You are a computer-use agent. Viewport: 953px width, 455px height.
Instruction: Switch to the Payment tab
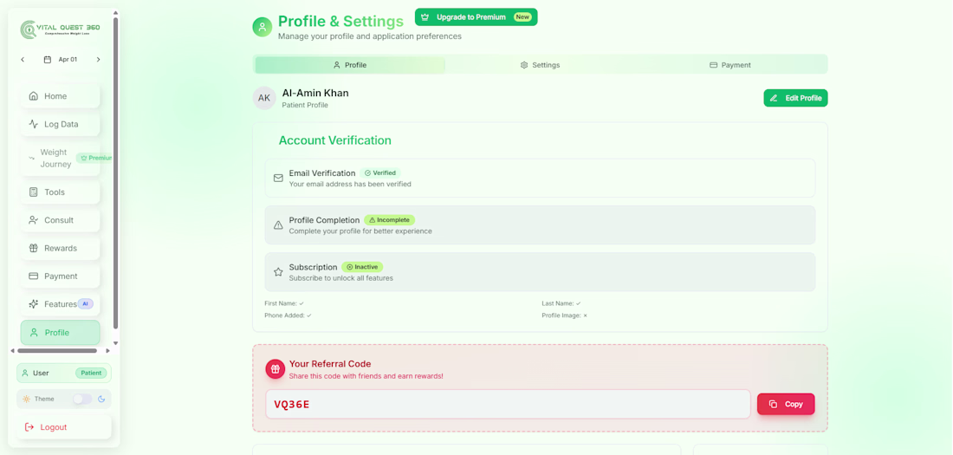coord(729,65)
